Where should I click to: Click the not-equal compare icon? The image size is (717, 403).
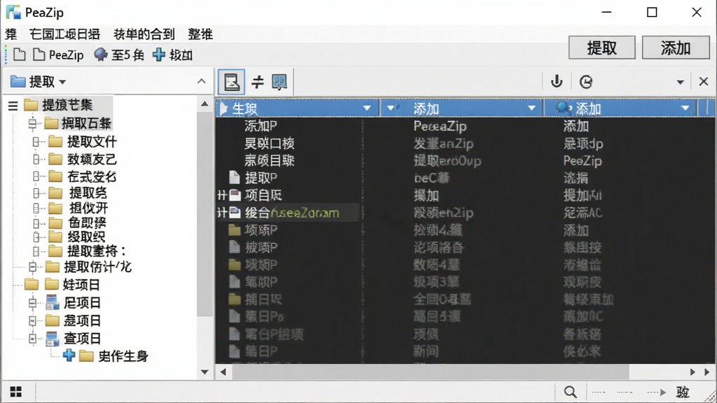[x=258, y=82]
